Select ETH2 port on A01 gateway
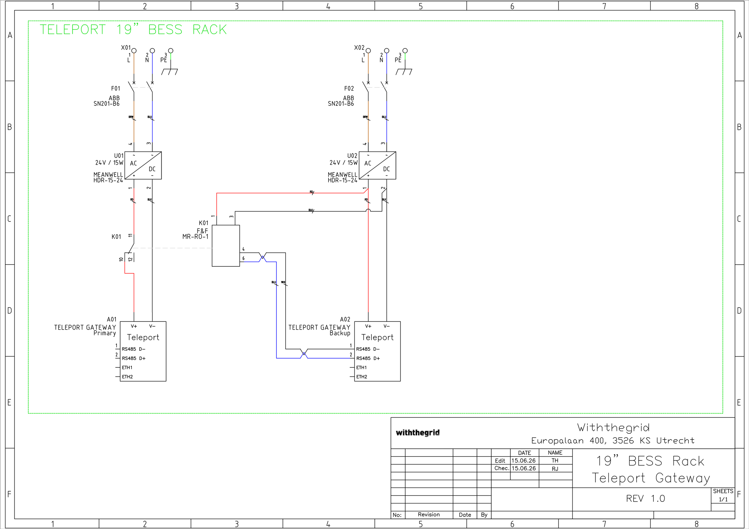The height and width of the screenshot is (529, 749). (127, 377)
